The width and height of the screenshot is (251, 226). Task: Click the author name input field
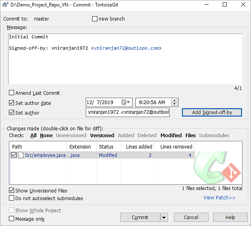pyautogui.click(x=128, y=112)
